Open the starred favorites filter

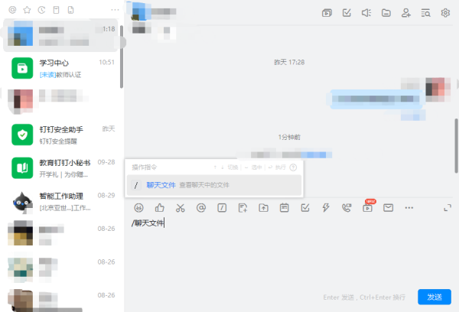[x=27, y=10]
